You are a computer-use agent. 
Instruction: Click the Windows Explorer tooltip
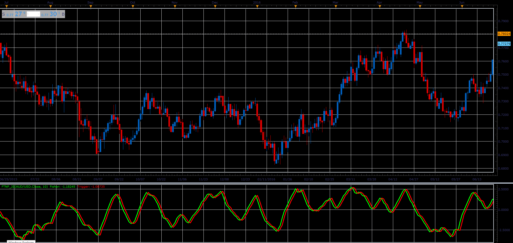click(21, 242)
